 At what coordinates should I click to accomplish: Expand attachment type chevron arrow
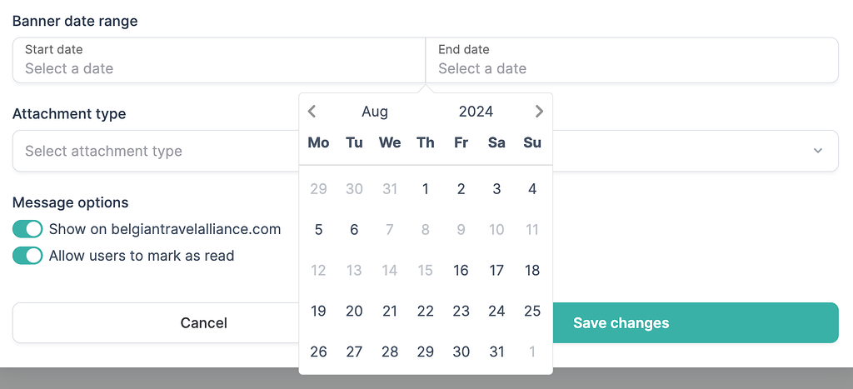click(x=818, y=151)
